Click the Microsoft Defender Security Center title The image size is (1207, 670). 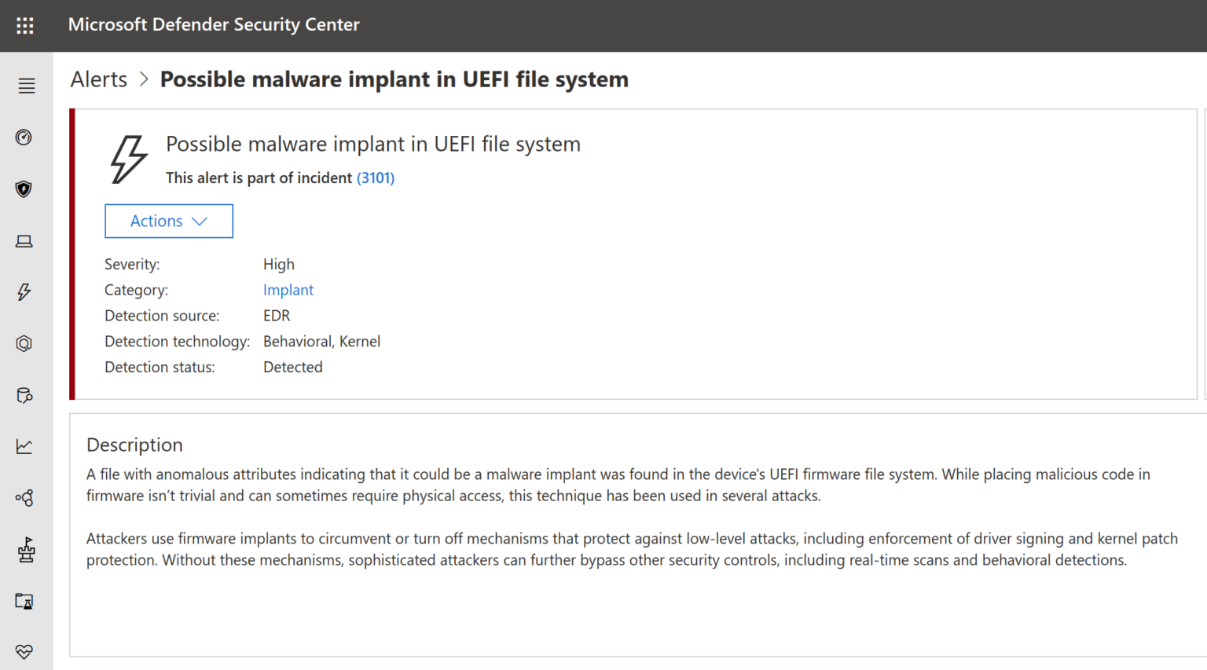pyautogui.click(x=214, y=24)
